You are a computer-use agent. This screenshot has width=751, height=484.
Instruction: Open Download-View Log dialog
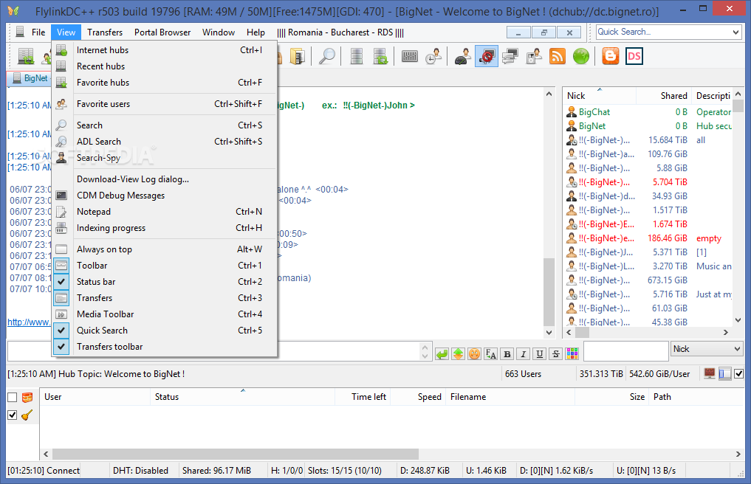tap(165, 179)
